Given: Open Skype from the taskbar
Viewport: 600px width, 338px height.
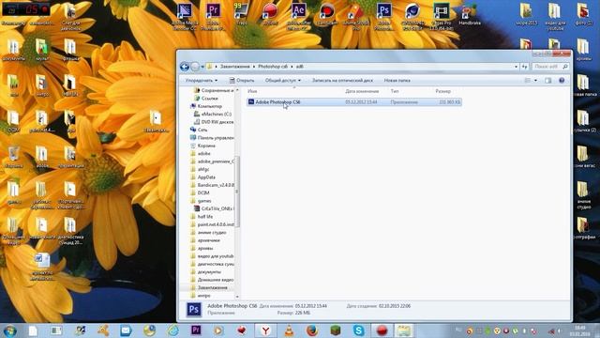Looking at the screenshot, I should 358,330.
